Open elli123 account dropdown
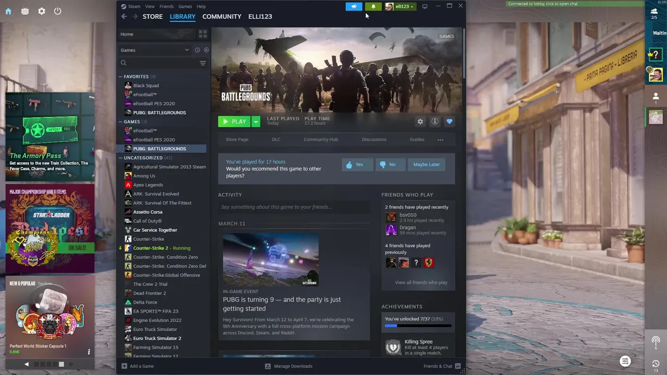Screen dimensions: 667x375 400,6
